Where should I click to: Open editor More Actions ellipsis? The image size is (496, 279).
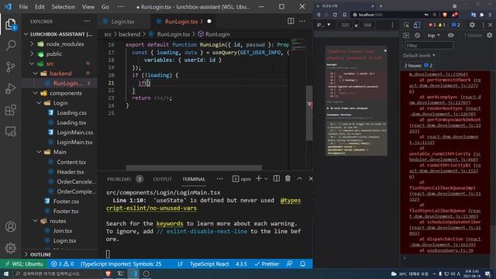(302, 21)
